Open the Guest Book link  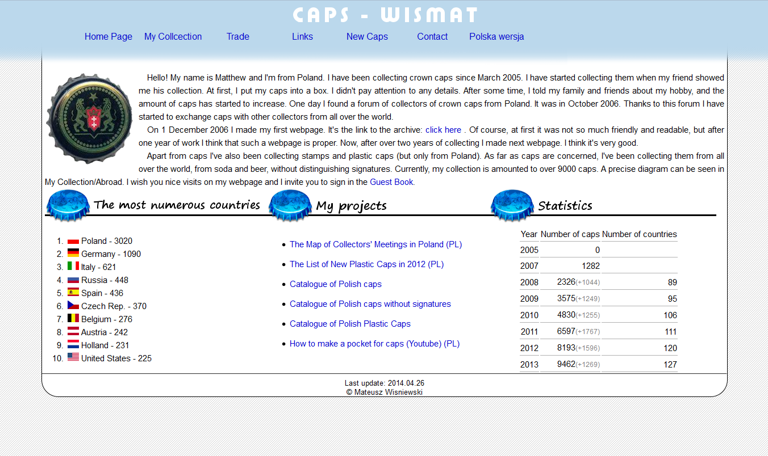[x=391, y=182]
